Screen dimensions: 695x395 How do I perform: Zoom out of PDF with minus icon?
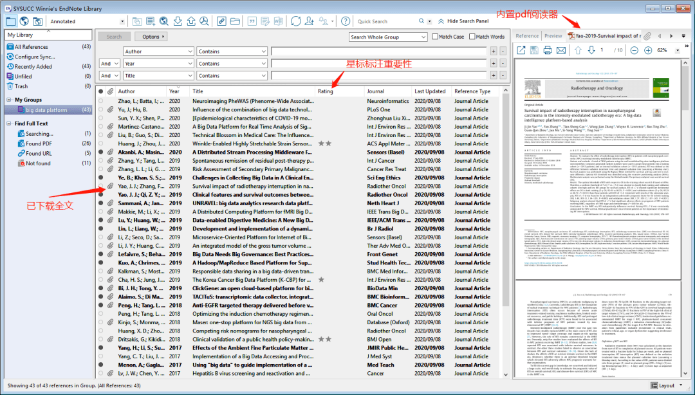click(634, 50)
